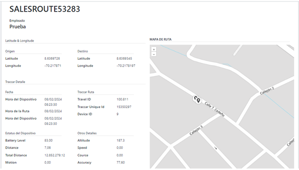Click the Calle 7, Cedeño street label

[214, 109]
